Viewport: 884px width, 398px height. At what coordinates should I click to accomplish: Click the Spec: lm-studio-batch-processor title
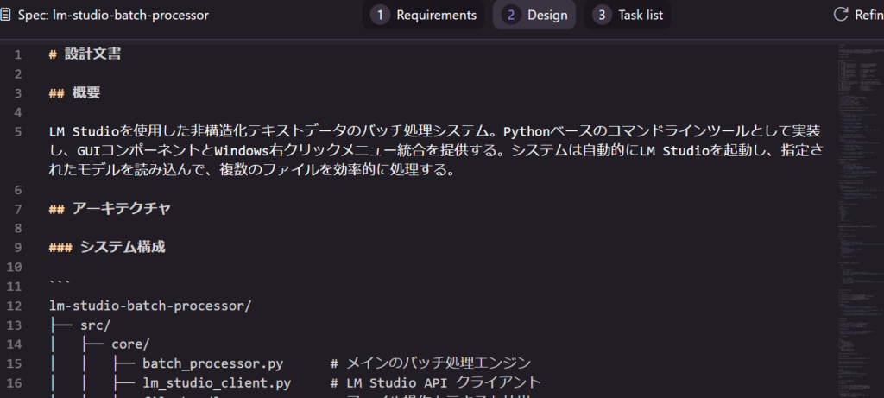[x=113, y=16]
